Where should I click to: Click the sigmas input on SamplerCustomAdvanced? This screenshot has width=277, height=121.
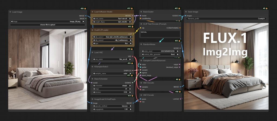pos(141,73)
